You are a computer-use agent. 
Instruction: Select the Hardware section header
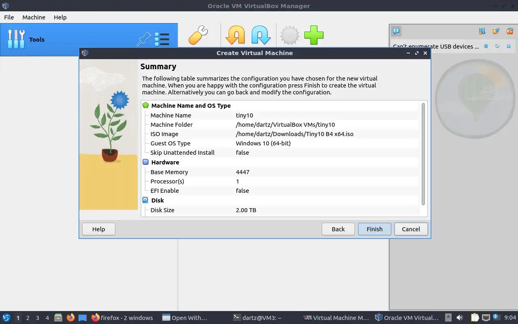pos(165,162)
